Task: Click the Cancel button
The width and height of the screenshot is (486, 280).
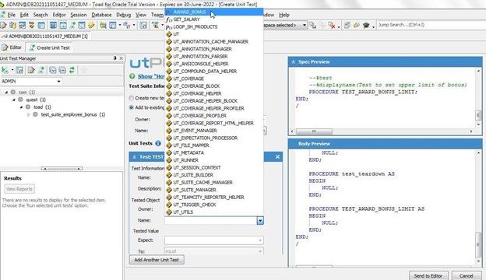Action: pos(466,275)
